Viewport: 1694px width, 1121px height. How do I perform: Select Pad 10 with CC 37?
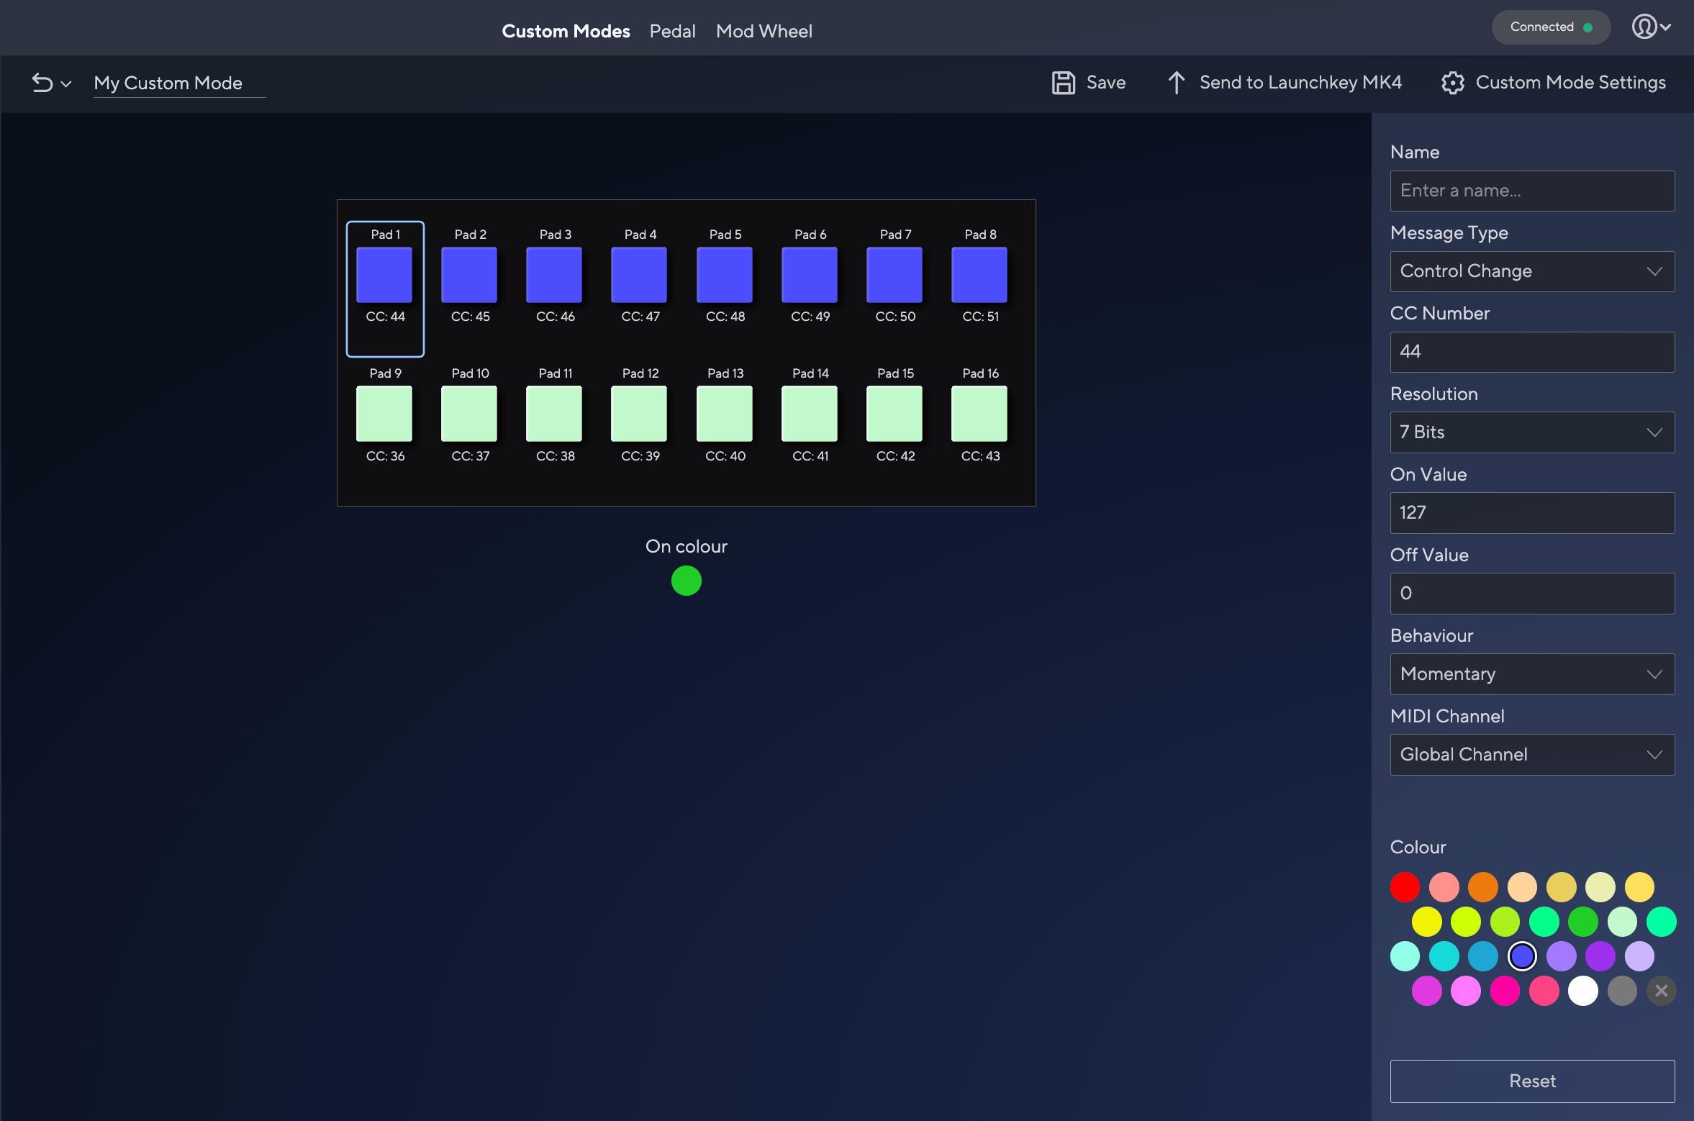pyautogui.click(x=470, y=414)
